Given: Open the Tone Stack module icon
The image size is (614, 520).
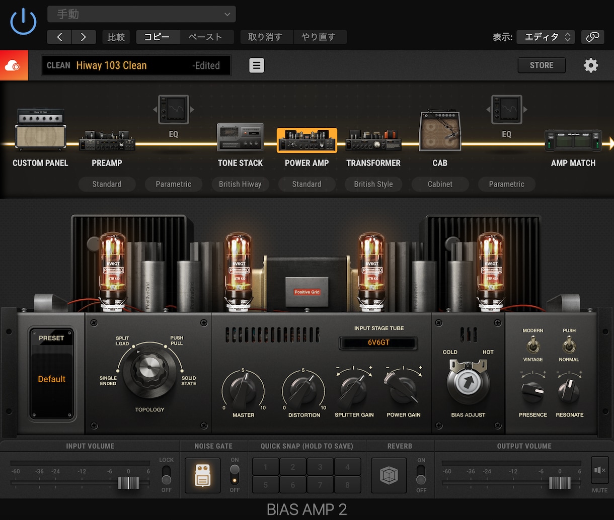Looking at the screenshot, I should (240, 137).
